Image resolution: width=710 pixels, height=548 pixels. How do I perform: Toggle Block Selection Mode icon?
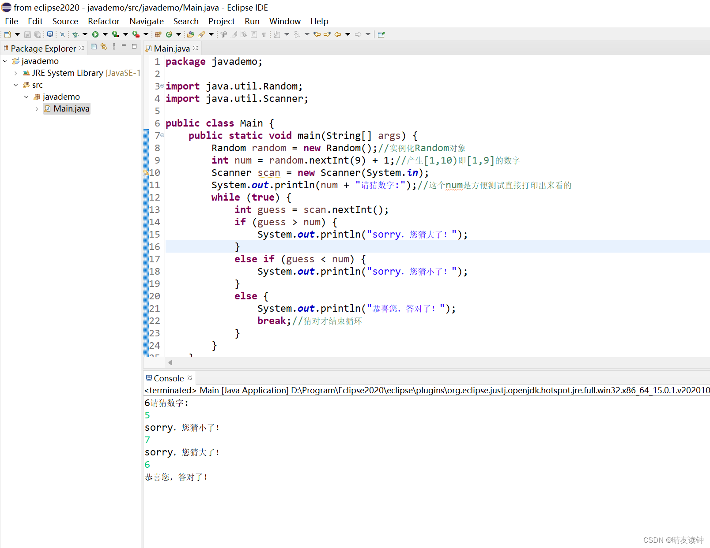tap(254, 34)
